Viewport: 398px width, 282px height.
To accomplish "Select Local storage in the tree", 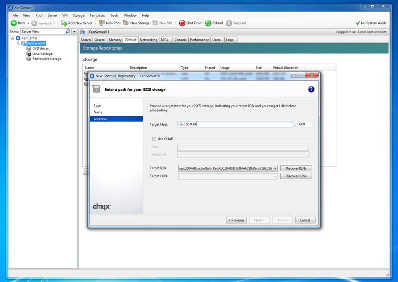I will [42, 54].
